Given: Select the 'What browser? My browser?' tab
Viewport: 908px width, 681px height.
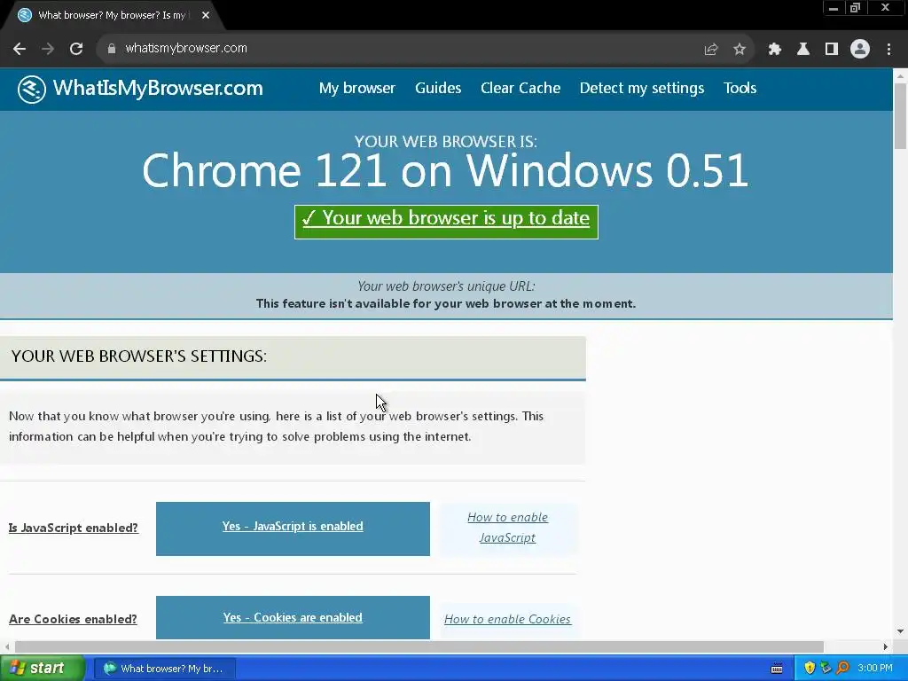Looking at the screenshot, I should pos(112,15).
